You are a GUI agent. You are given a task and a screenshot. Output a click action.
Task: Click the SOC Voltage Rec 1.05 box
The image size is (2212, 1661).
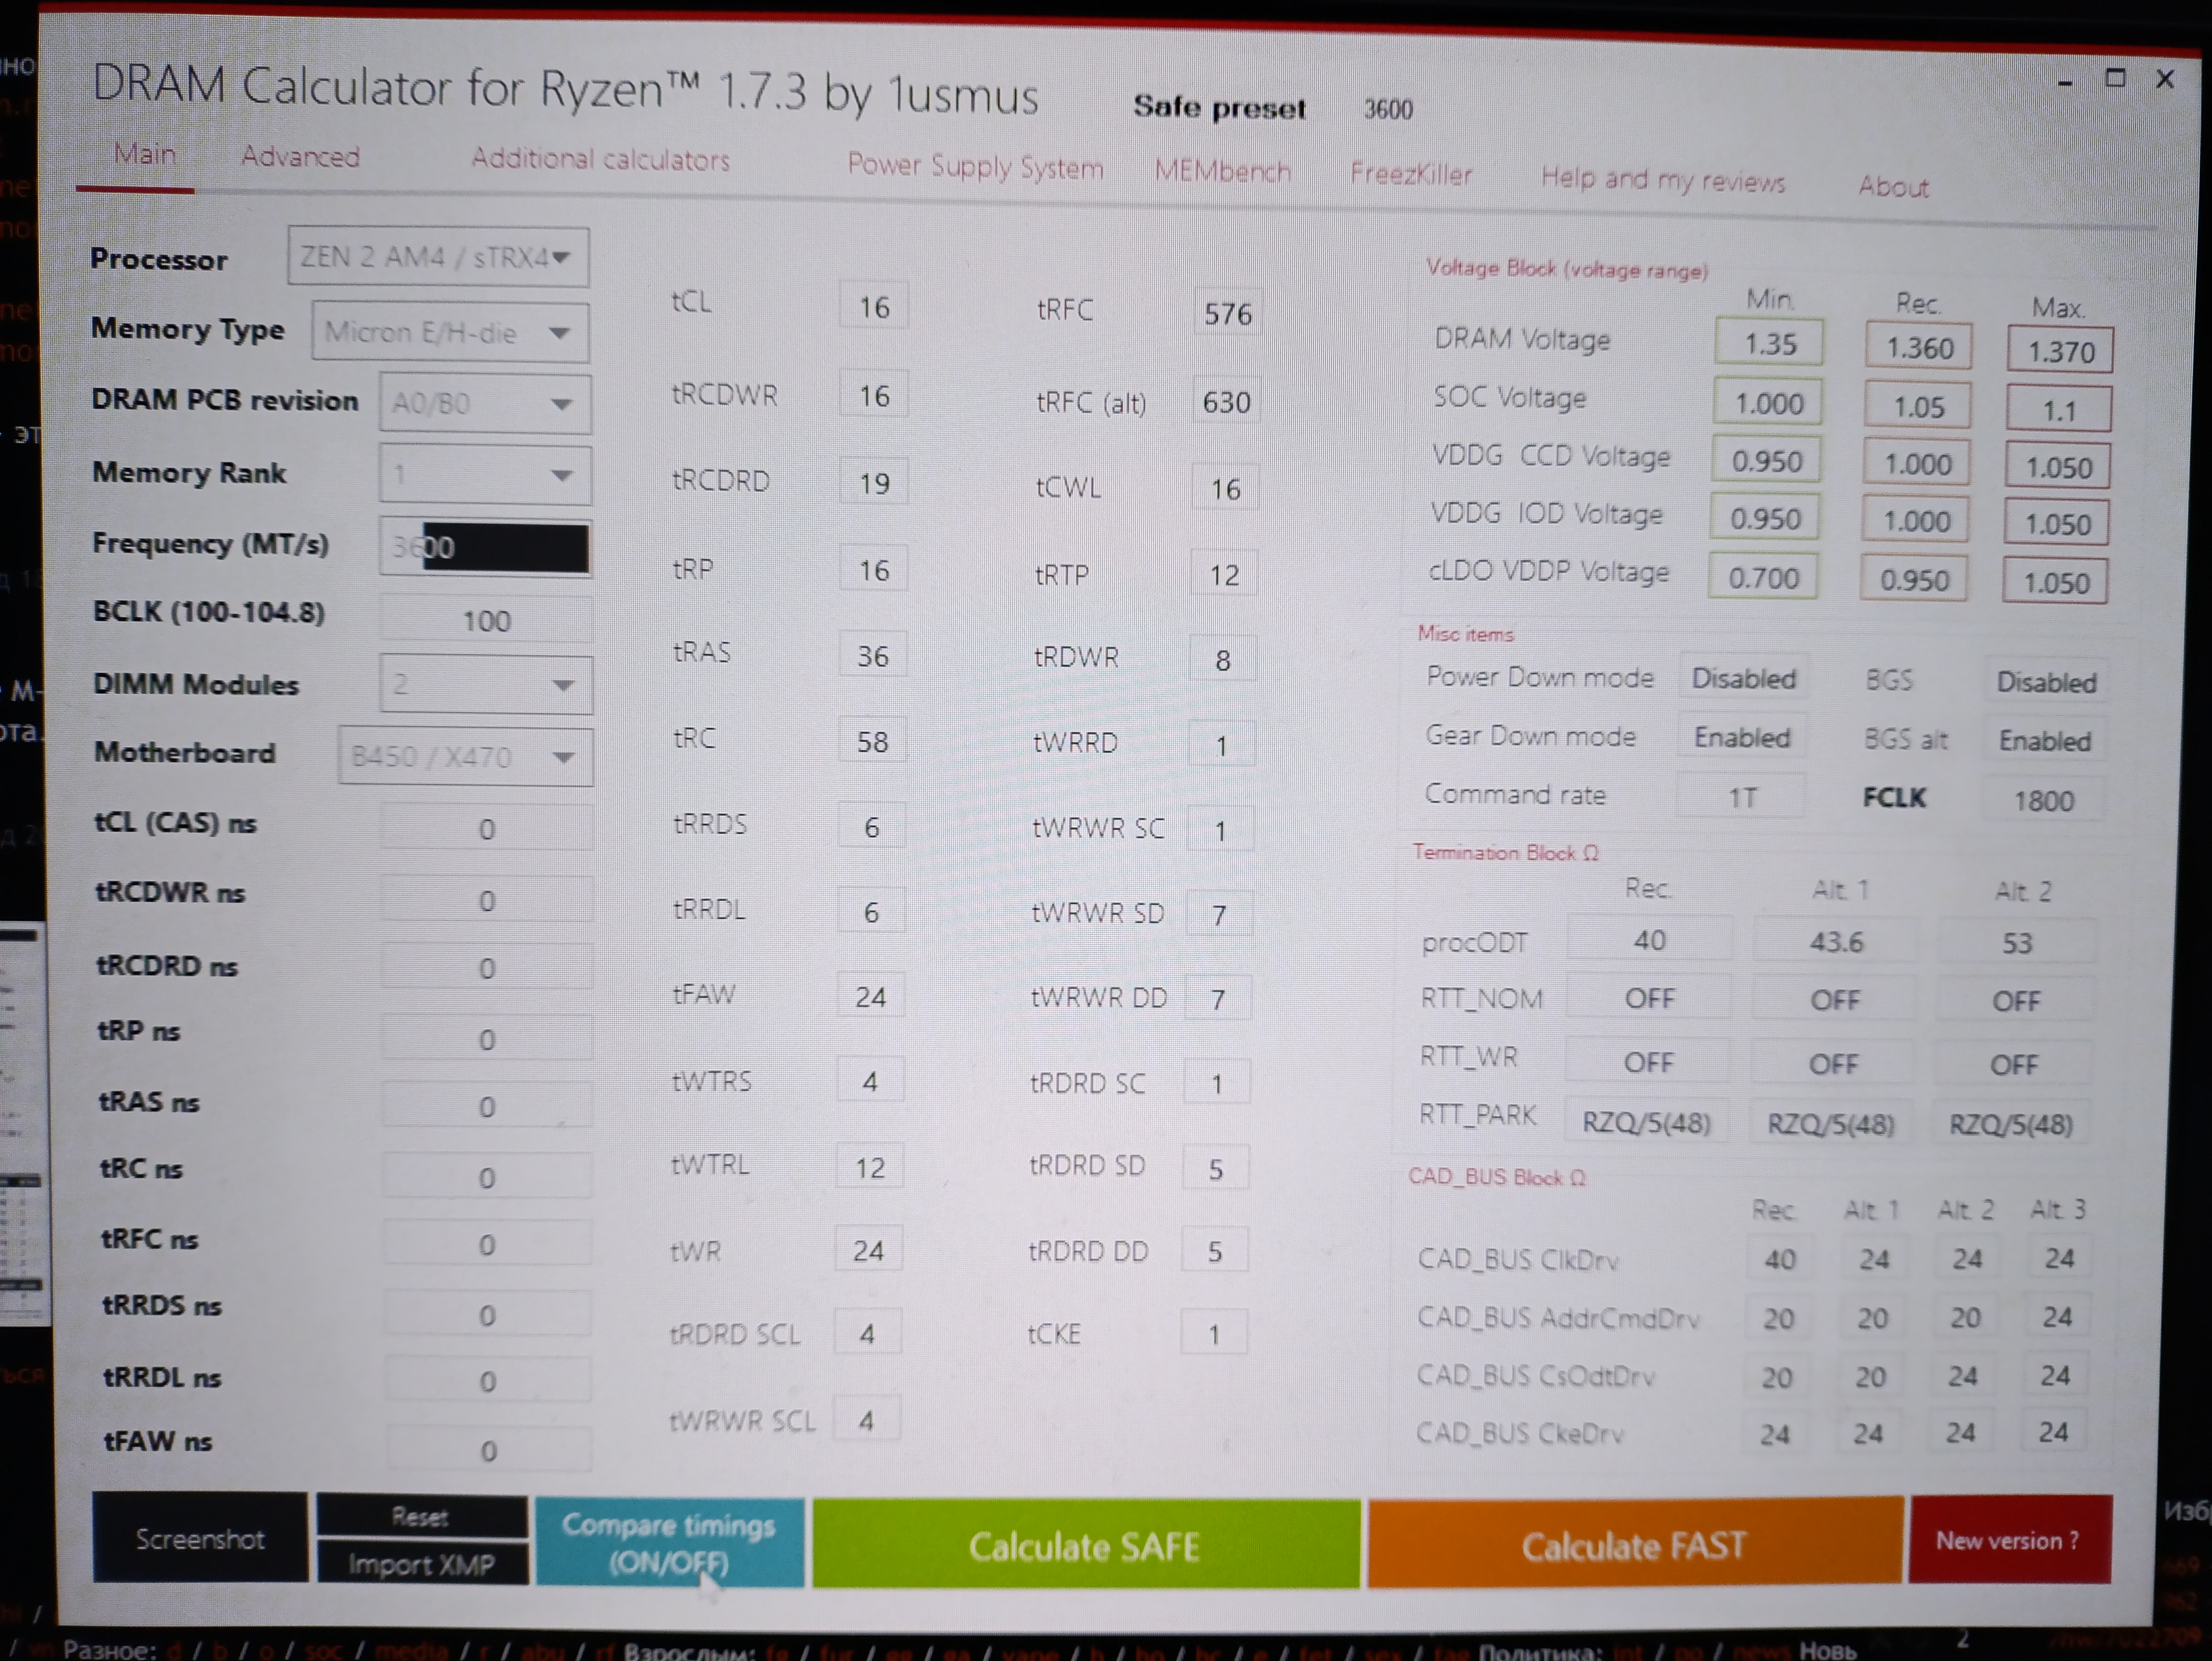(x=1918, y=406)
